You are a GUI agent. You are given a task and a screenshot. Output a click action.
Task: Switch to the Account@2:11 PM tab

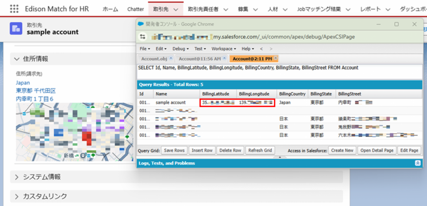pyautogui.click(x=251, y=59)
